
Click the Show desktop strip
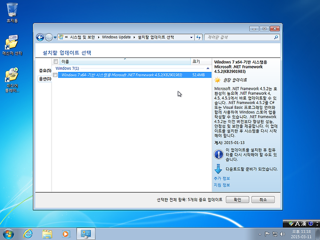click(318, 234)
